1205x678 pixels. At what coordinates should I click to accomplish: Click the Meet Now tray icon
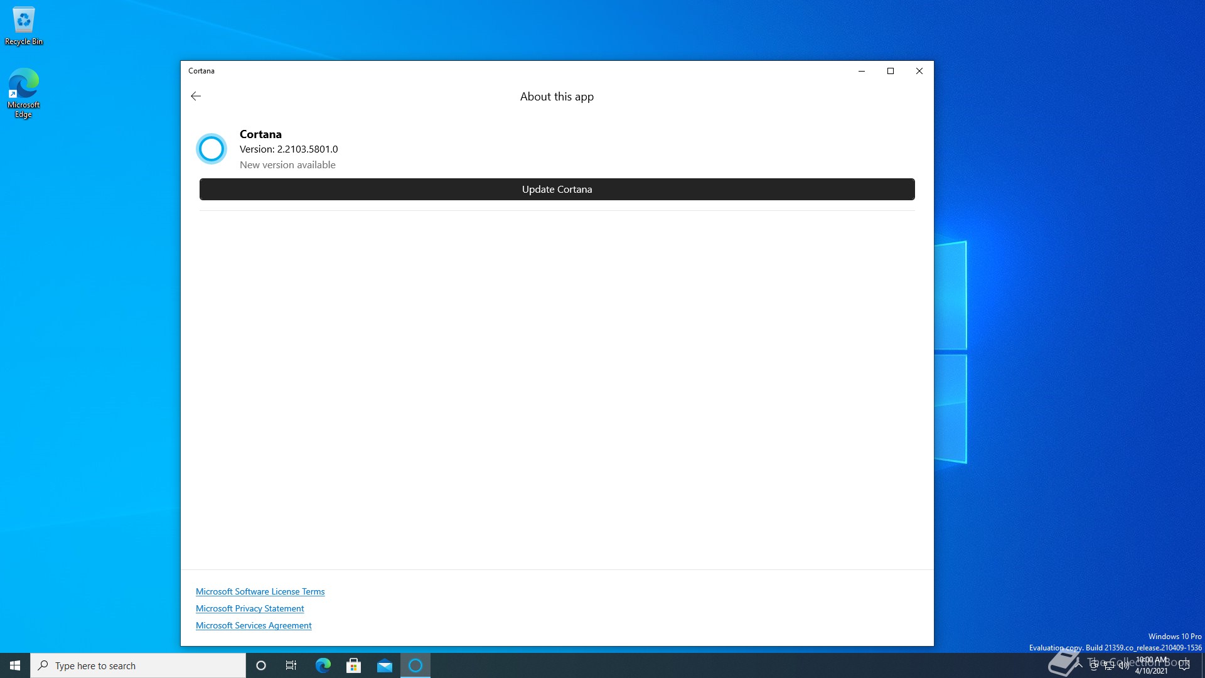(x=1094, y=665)
